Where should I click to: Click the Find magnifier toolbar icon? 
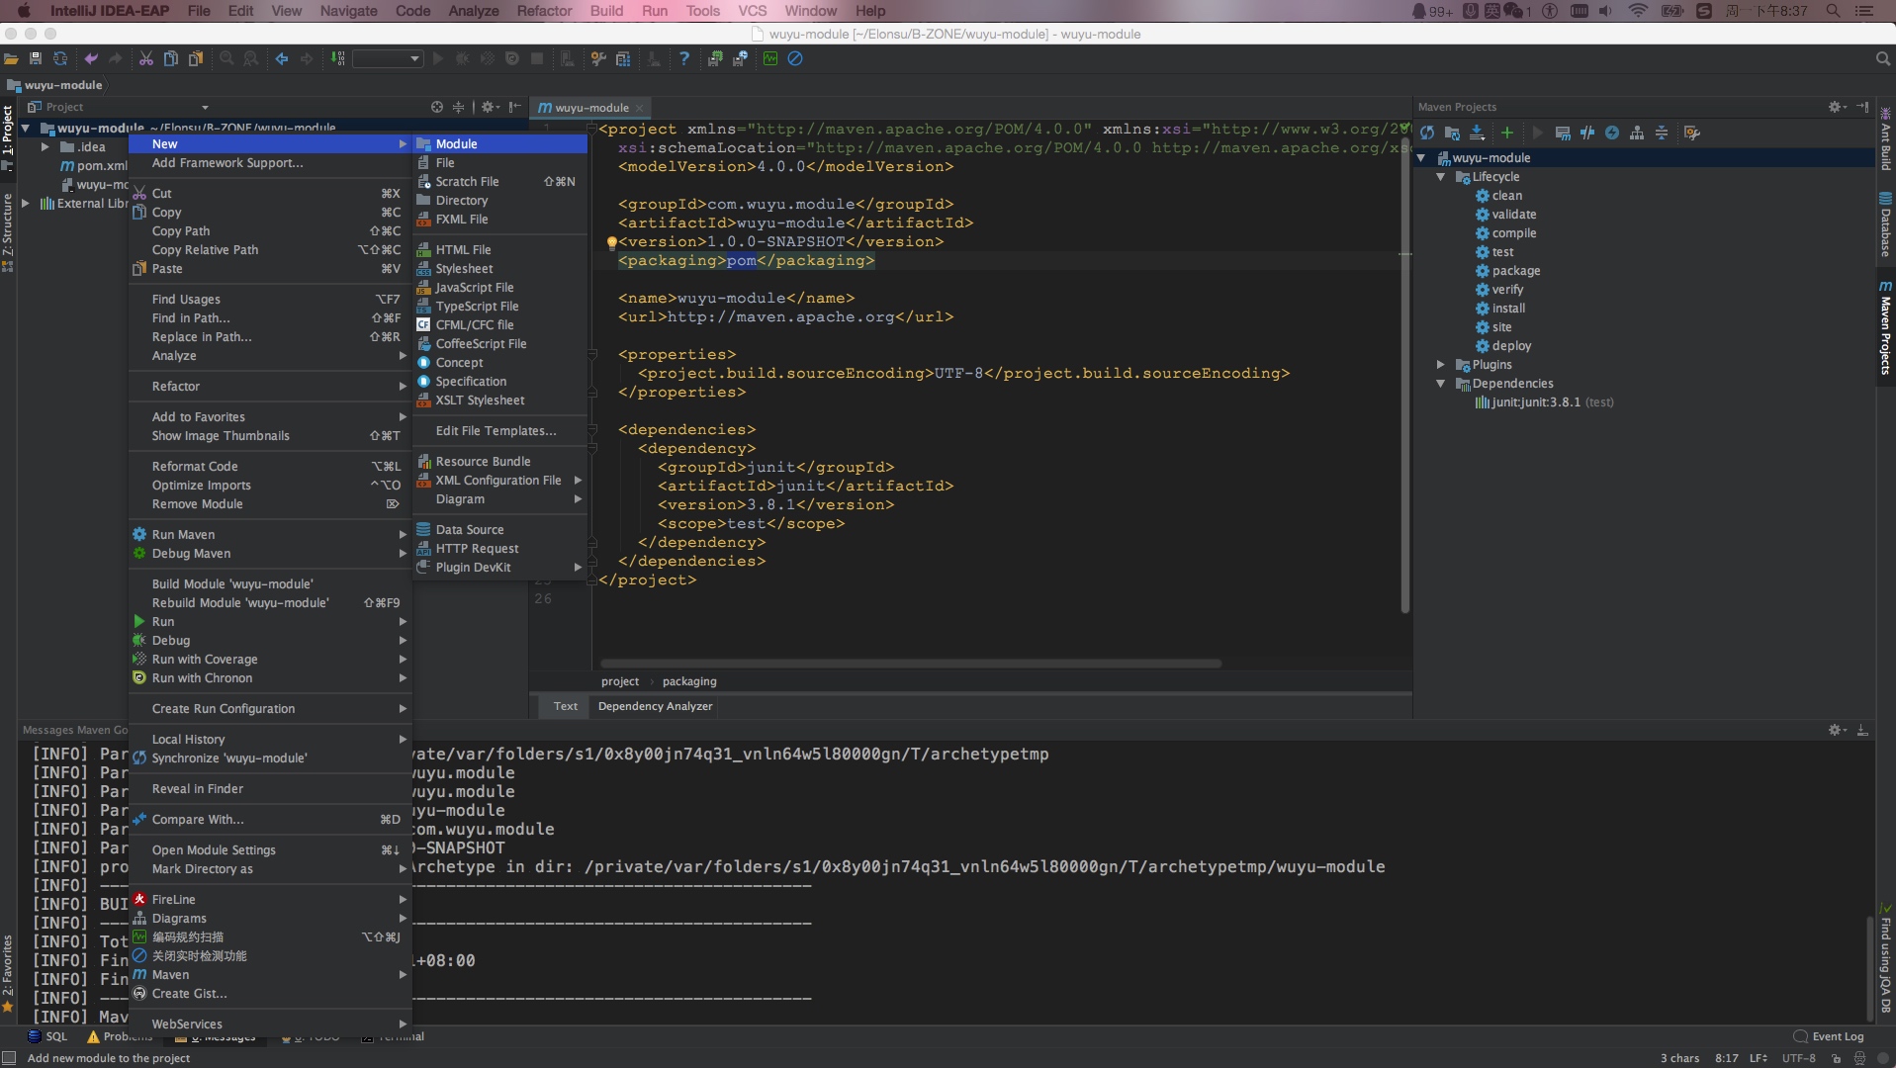[x=226, y=59]
